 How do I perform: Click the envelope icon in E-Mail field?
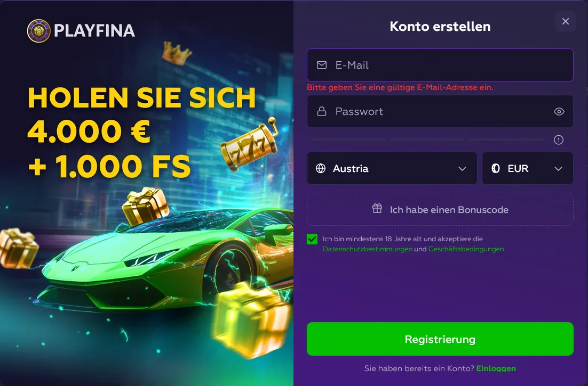coord(322,65)
